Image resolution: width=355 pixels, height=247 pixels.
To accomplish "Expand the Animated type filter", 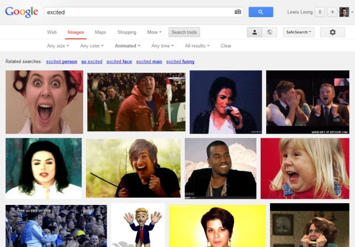I will [127, 46].
